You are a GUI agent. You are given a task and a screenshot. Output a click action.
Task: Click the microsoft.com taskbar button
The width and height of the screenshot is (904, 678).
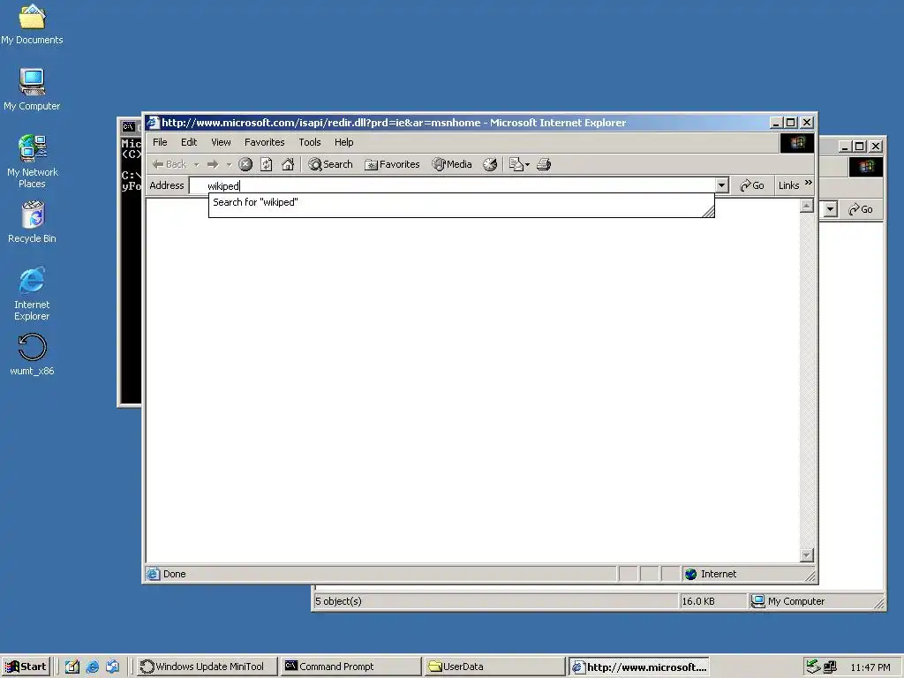[639, 667]
